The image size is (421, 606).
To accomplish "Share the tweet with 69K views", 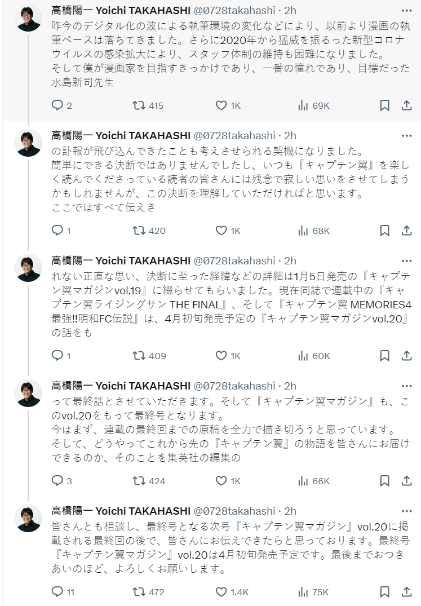I will (x=407, y=105).
